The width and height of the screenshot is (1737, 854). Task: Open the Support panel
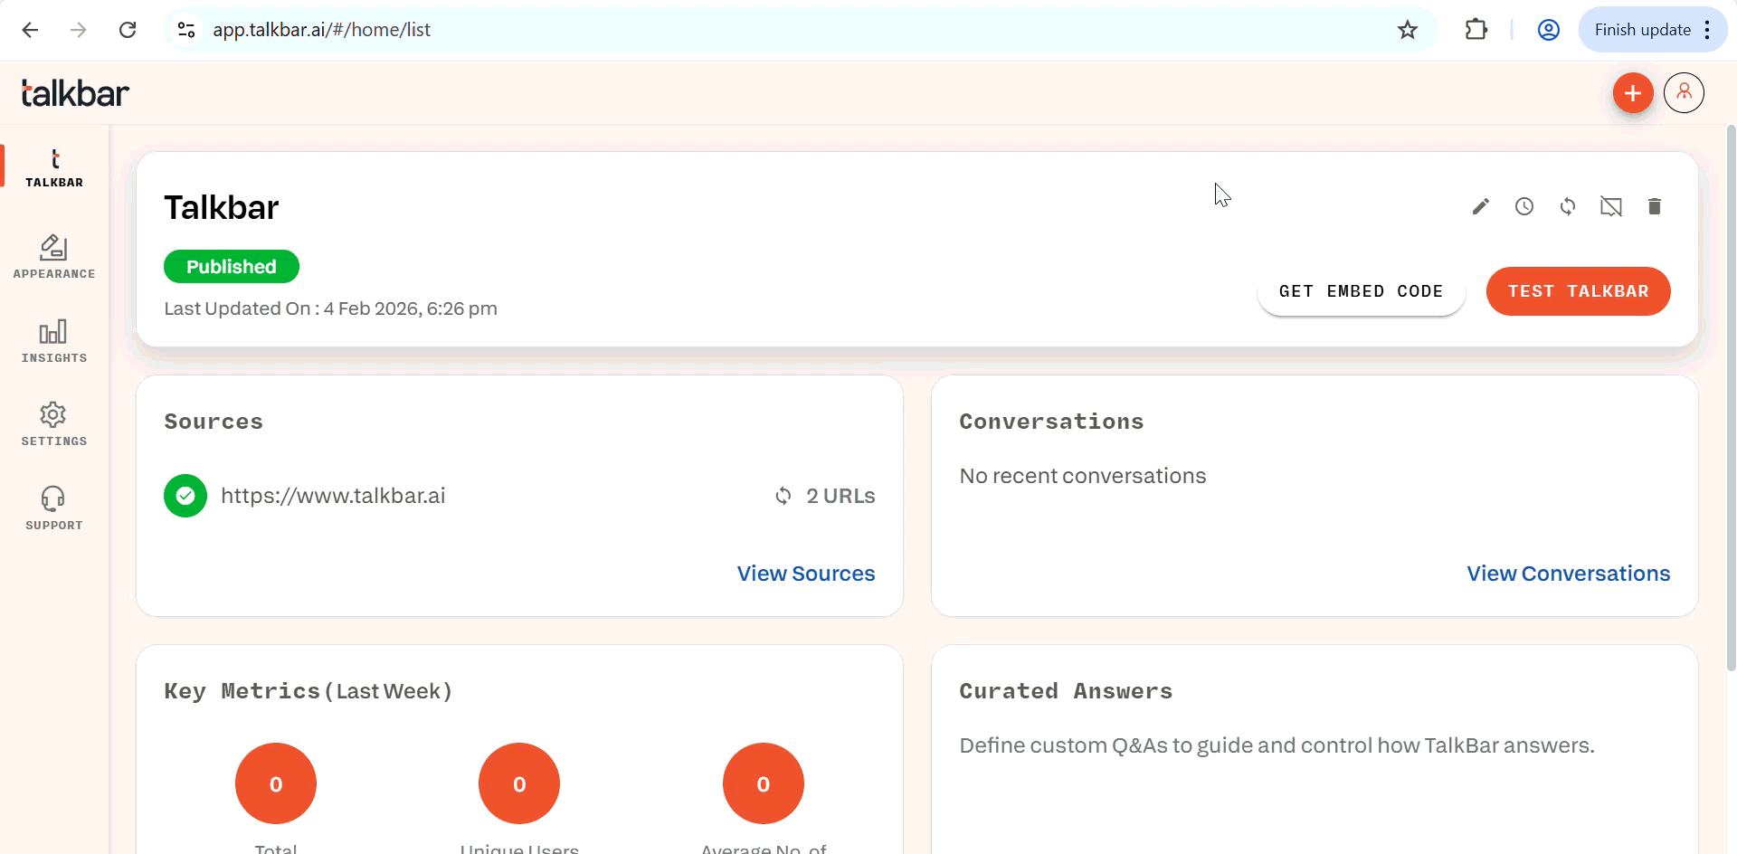point(53,507)
